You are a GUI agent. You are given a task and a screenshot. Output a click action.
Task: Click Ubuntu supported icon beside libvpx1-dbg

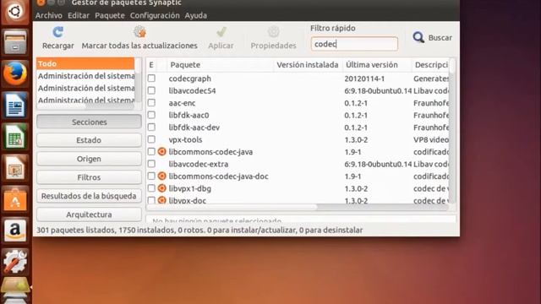click(x=161, y=188)
